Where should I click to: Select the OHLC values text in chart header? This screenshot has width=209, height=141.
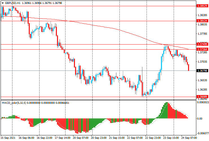click(x=42, y=3)
